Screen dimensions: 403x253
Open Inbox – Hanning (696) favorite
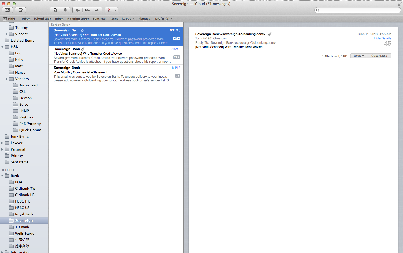[x=72, y=19]
